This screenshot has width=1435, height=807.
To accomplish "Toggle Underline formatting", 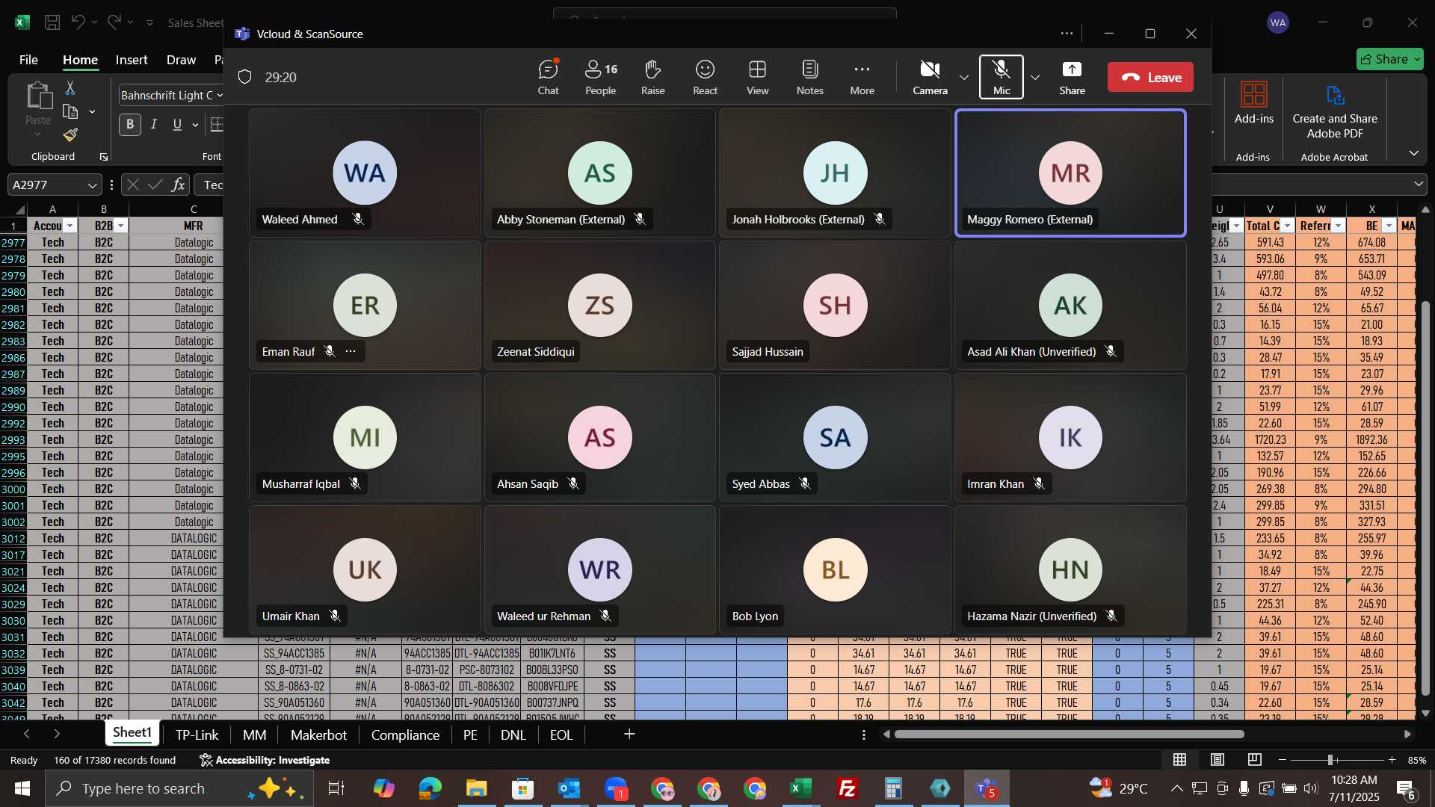I will (177, 125).
